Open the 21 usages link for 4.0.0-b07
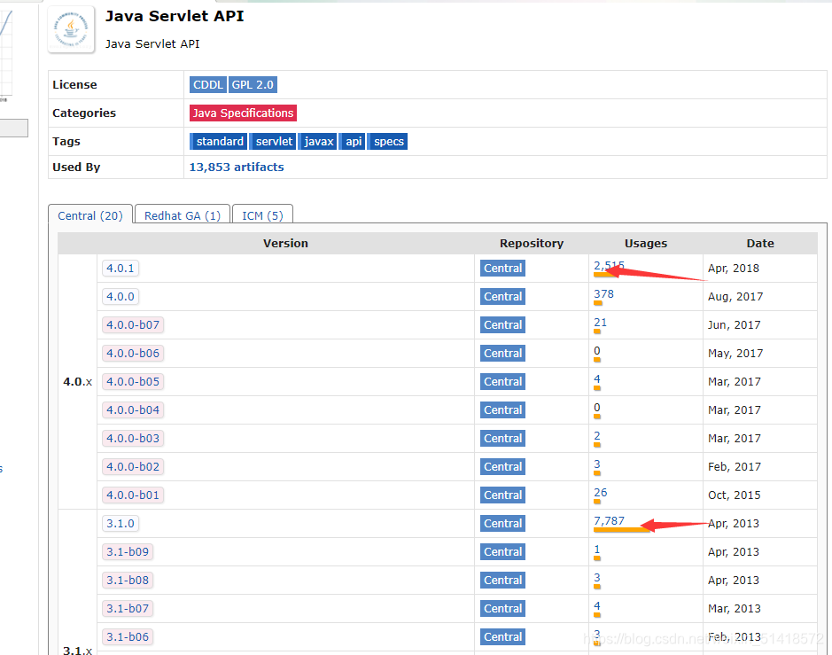The height and width of the screenshot is (655, 832). pyautogui.click(x=600, y=323)
